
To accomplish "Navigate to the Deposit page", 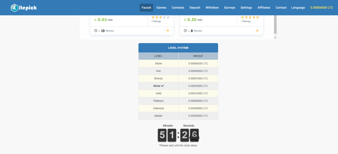I will pos(195,8).
